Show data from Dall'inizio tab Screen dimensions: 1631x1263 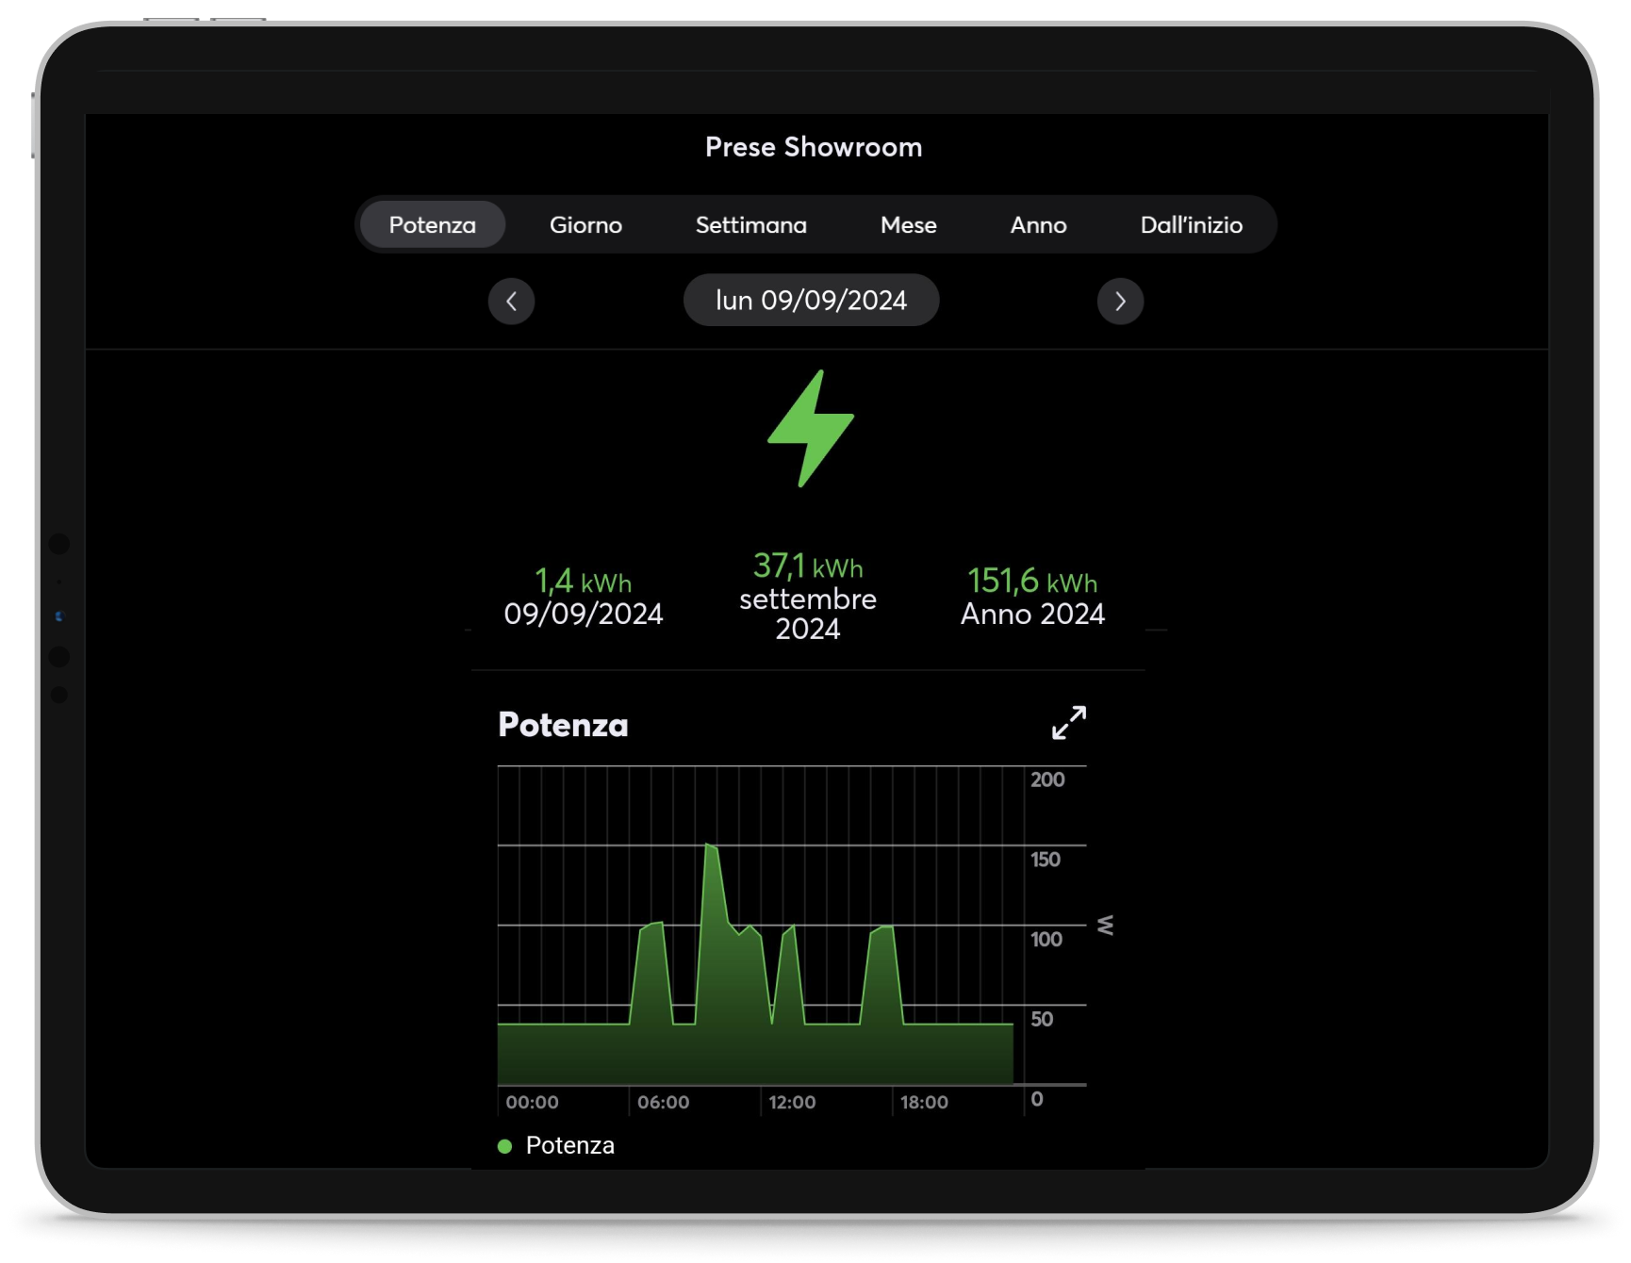tap(1191, 225)
